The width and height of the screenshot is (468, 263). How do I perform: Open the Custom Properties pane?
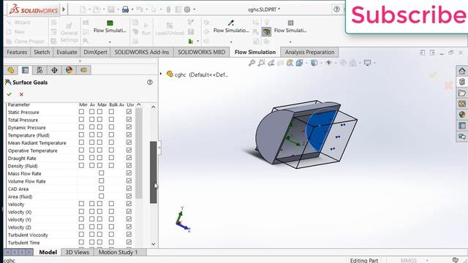coord(462,126)
